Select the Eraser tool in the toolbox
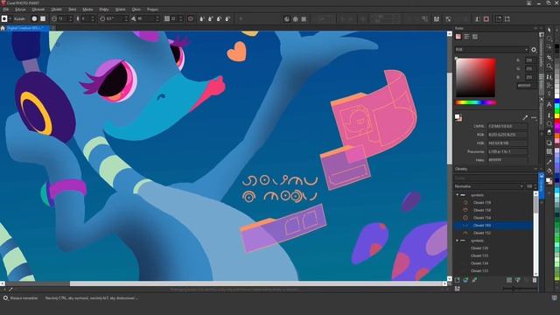 (x=549, y=133)
